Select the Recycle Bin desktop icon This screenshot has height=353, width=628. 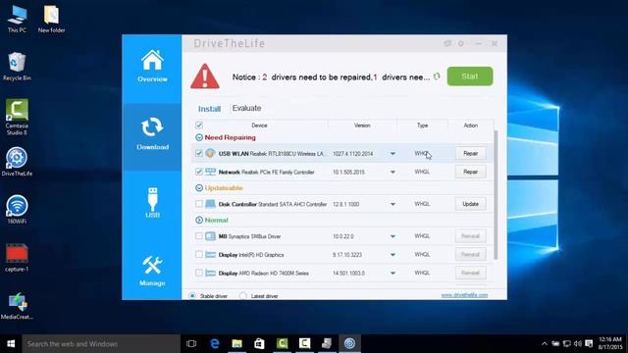click(x=17, y=67)
